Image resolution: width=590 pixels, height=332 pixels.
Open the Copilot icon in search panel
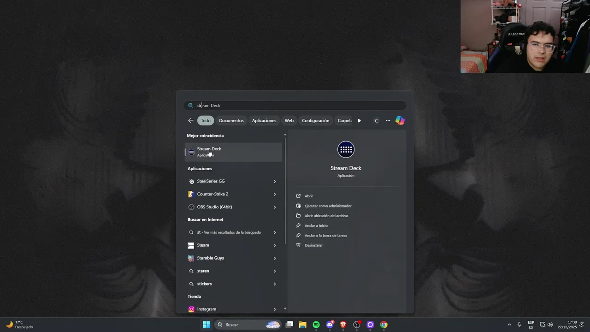coord(400,120)
